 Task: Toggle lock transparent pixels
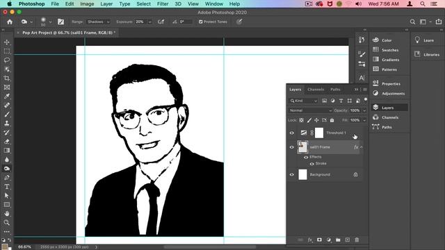301,120
